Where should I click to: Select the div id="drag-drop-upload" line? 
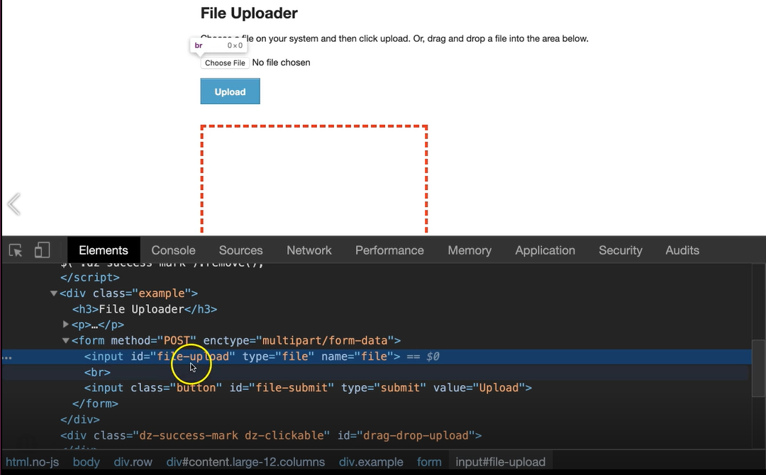pos(271,435)
